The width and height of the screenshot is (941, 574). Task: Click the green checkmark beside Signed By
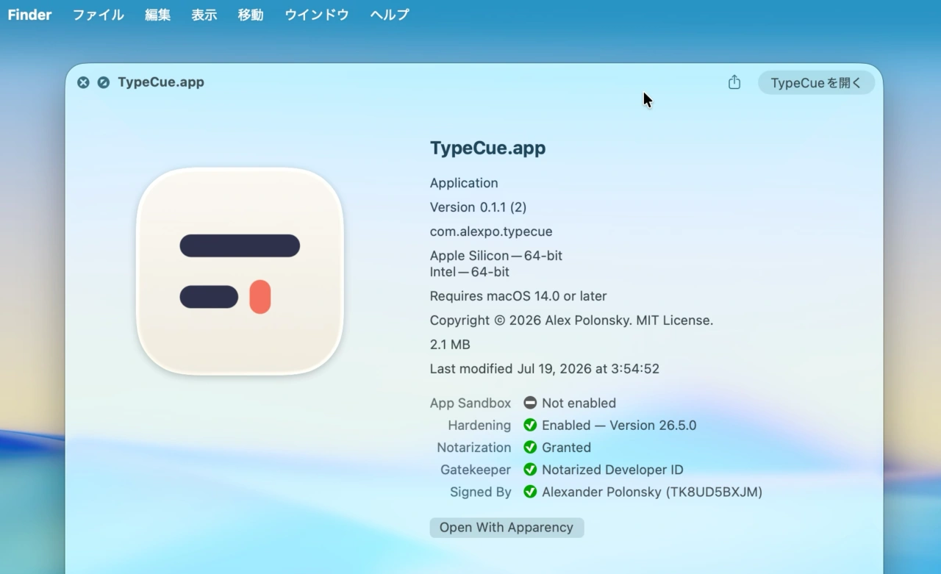tap(530, 492)
